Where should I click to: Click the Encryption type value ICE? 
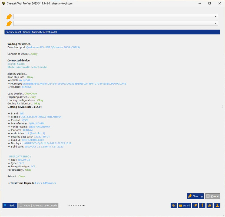33,166
